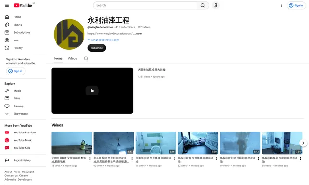
Task: Open options menu for the 5:12 video
Action: click(x=258, y=159)
